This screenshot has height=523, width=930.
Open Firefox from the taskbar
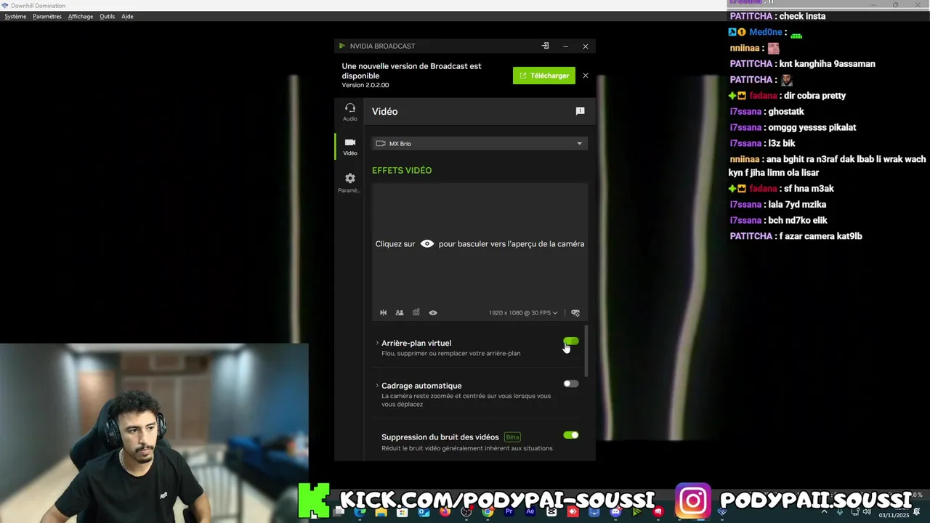tap(445, 512)
